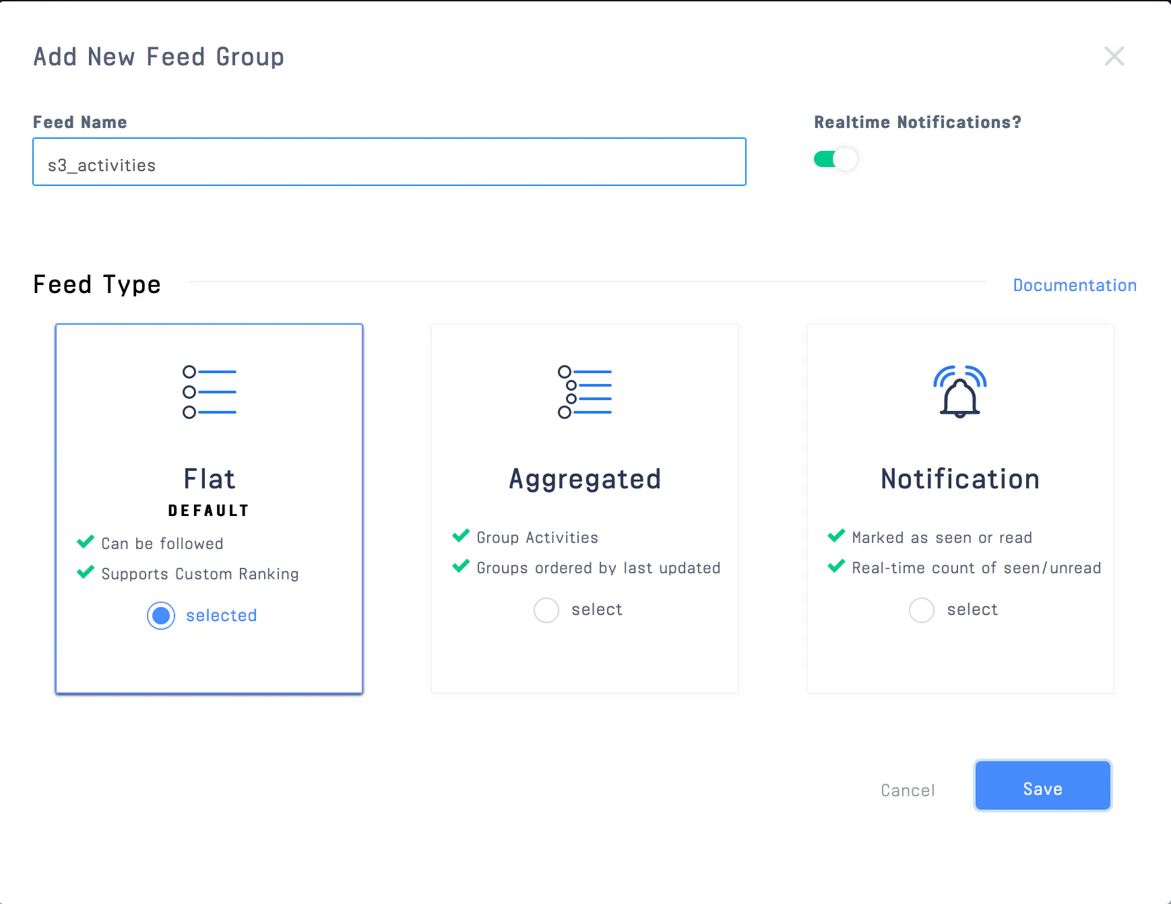Choose the Aggregated card heading
This screenshot has width=1171, height=904.
coord(585,480)
